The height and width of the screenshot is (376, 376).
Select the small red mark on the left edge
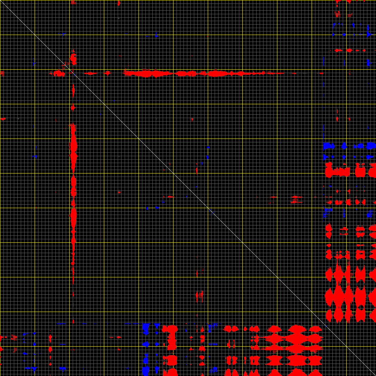click(3, 118)
